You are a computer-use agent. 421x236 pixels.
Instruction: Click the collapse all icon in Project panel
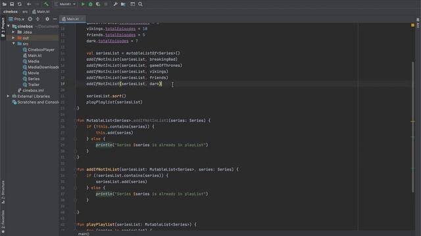point(38,19)
